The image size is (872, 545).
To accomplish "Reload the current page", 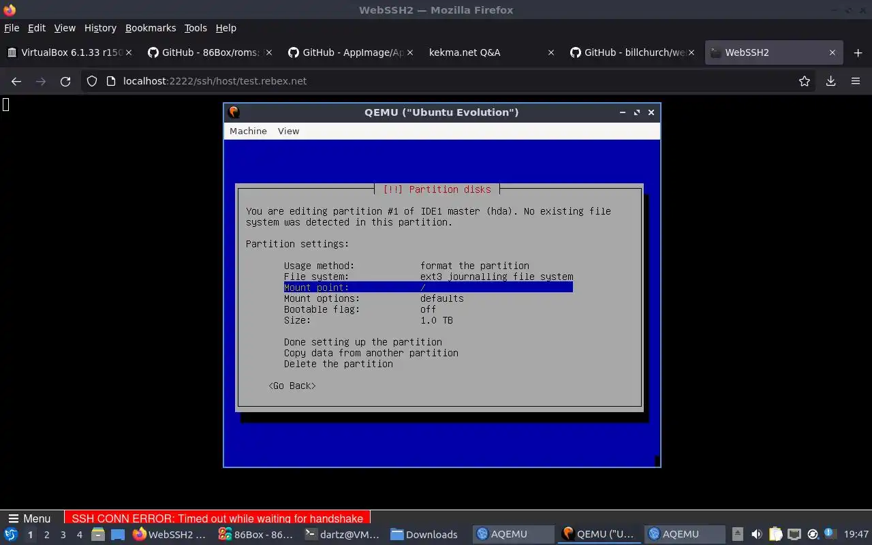I will (x=65, y=81).
